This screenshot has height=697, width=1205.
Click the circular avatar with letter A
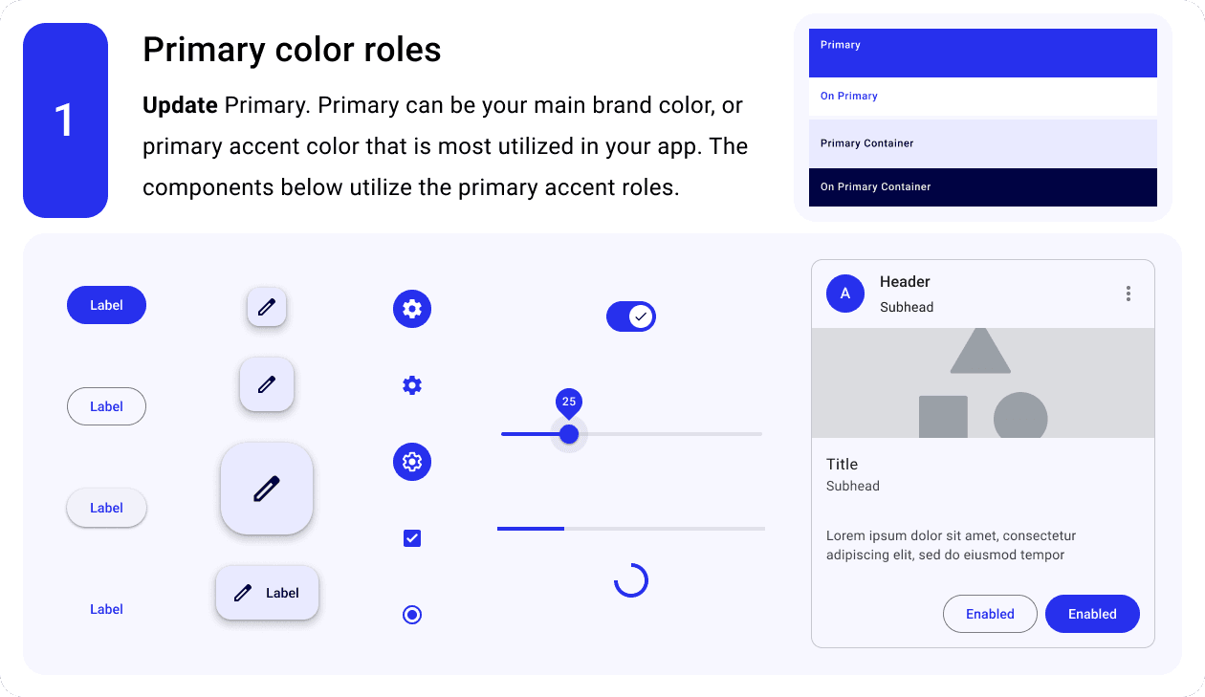tap(845, 294)
